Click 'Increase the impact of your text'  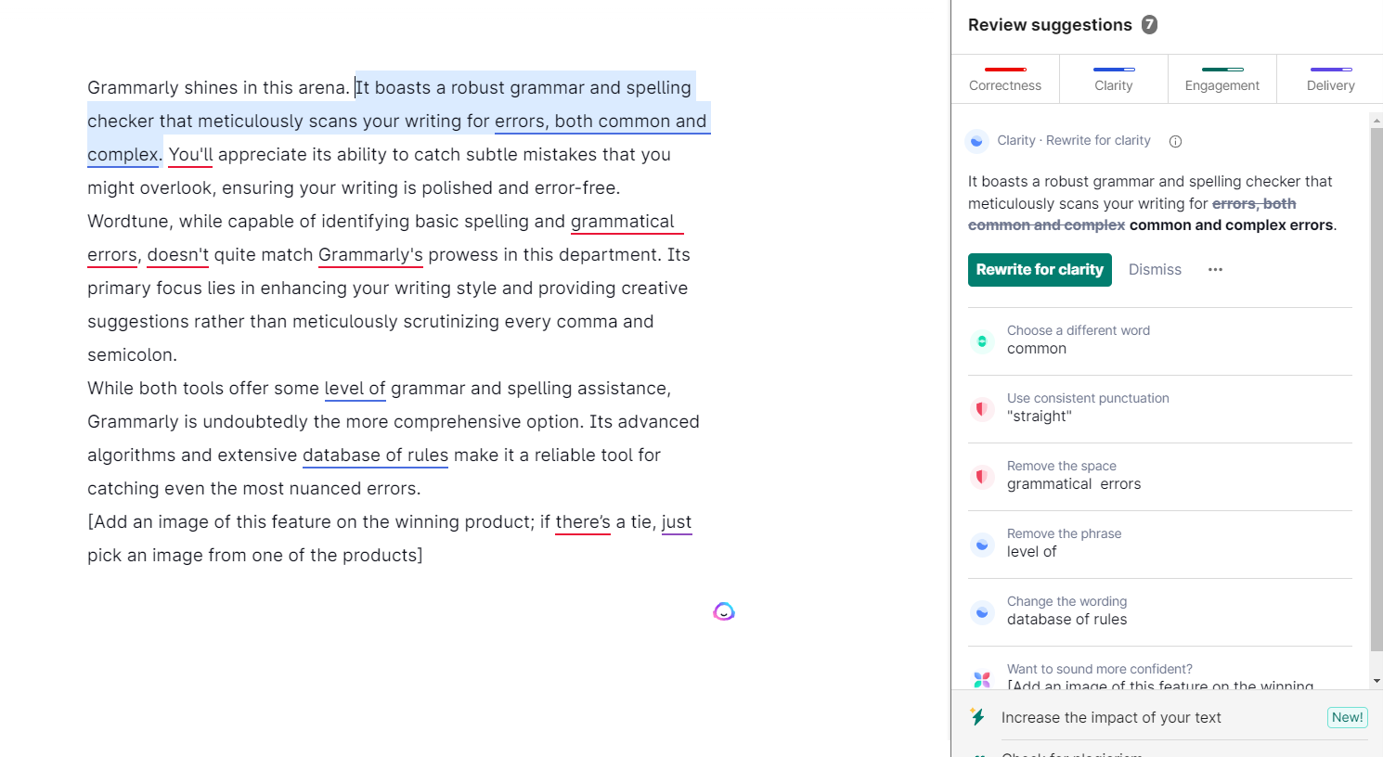[1111, 717]
